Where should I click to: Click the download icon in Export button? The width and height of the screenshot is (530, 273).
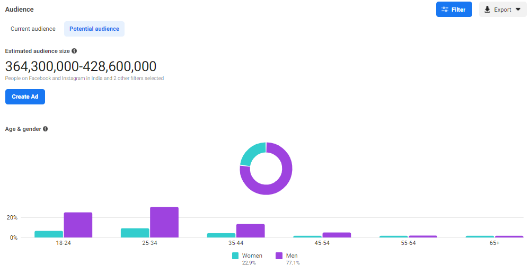pyautogui.click(x=487, y=10)
